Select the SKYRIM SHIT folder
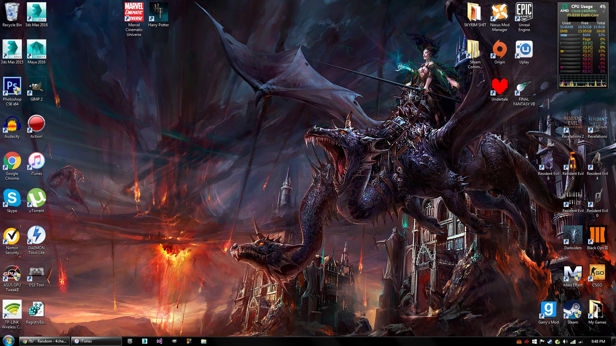The height and width of the screenshot is (346, 616). click(475, 15)
